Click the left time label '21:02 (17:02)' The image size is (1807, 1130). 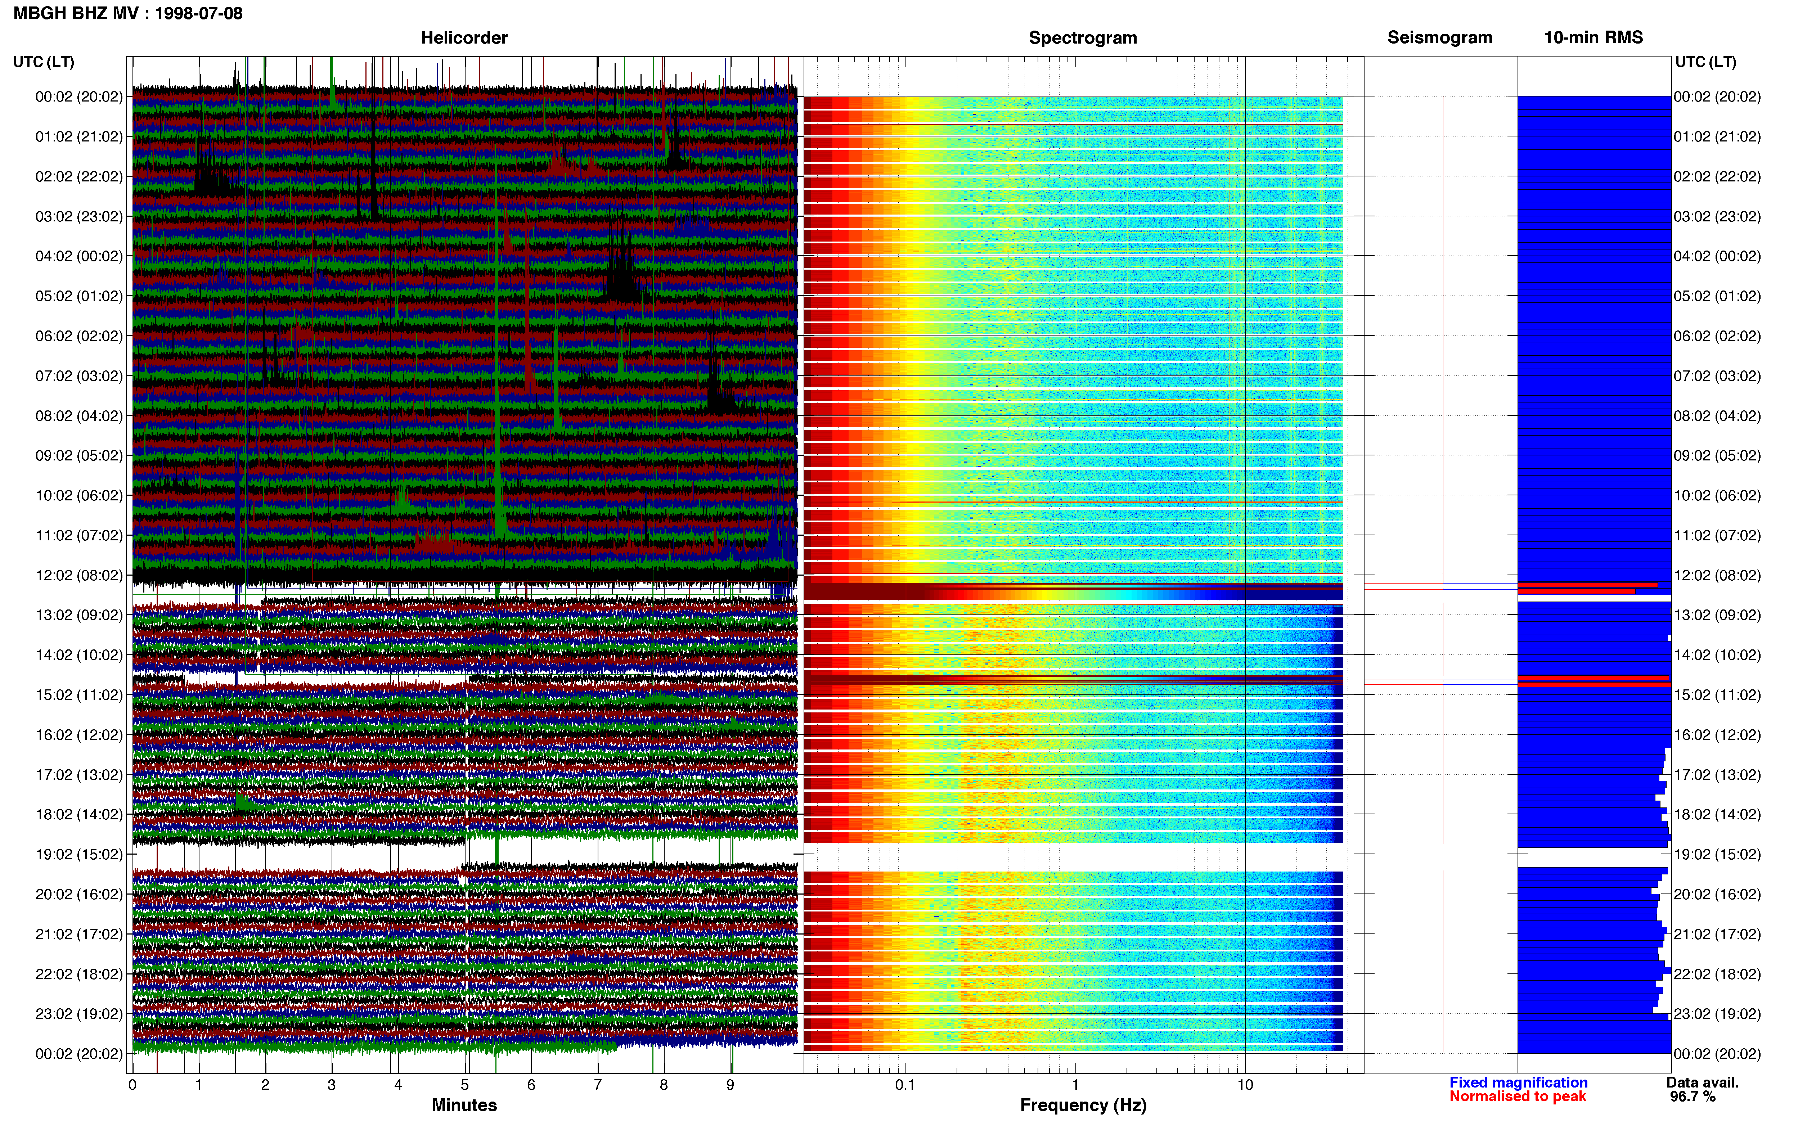(x=79, y=933)
